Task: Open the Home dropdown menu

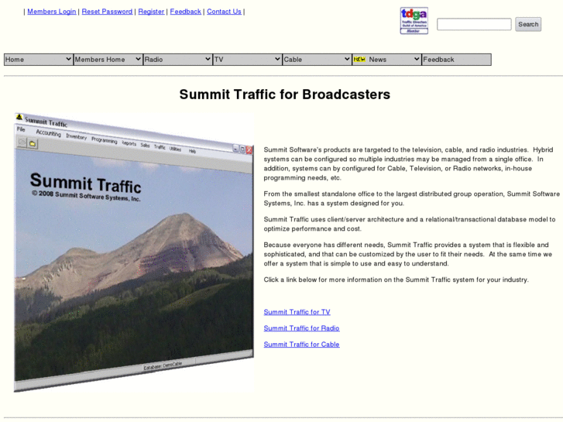Action: [38, 60]
